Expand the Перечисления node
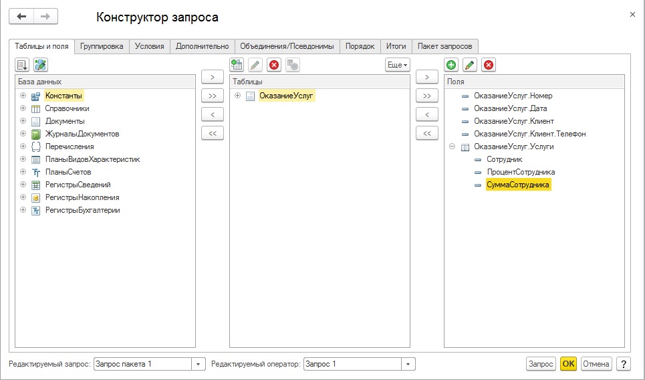This screenshot has height=380, width=645. tap(23, 146)
